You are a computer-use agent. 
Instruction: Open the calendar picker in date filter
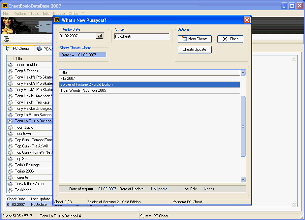coord(100,36)
